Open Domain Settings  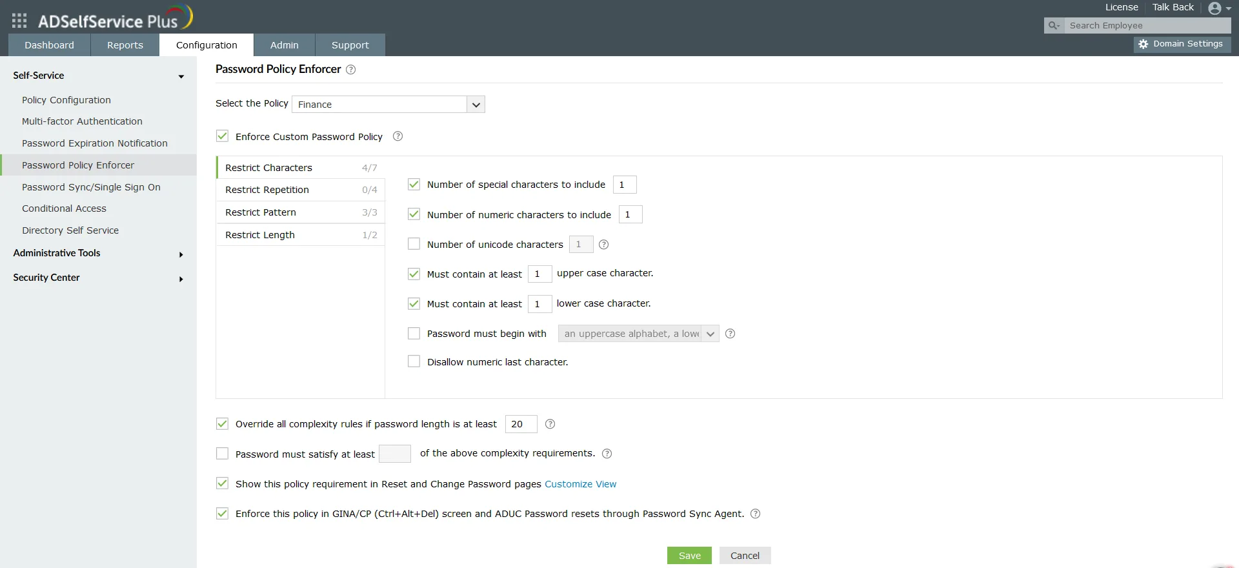click(1182, 44)
